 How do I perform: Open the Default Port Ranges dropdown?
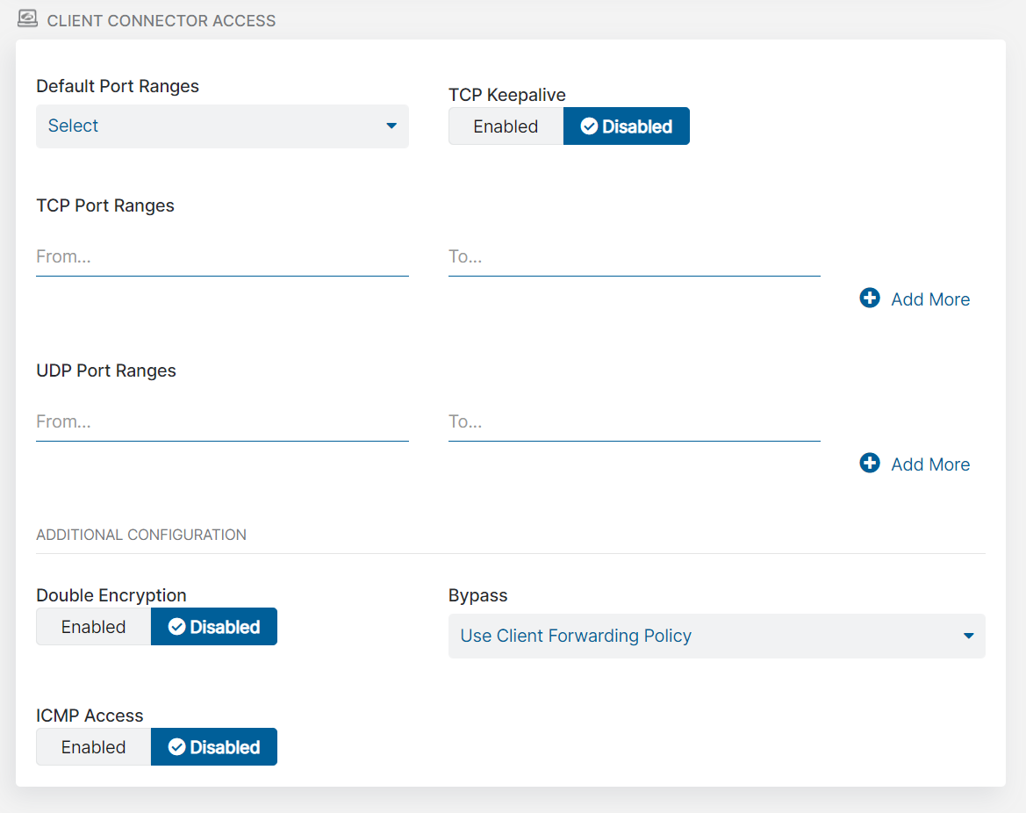(222, 126)
